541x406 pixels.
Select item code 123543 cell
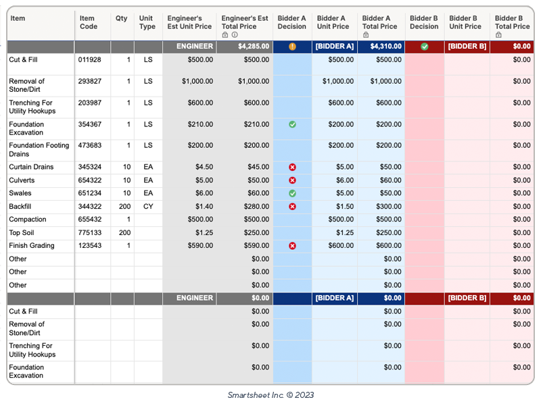[93, 246]
